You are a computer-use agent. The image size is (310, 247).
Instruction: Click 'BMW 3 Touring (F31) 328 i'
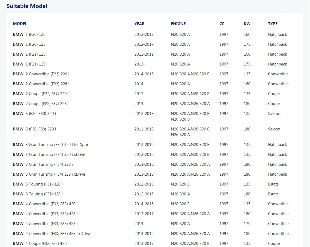pyautogui.click(x=38, y=194)
